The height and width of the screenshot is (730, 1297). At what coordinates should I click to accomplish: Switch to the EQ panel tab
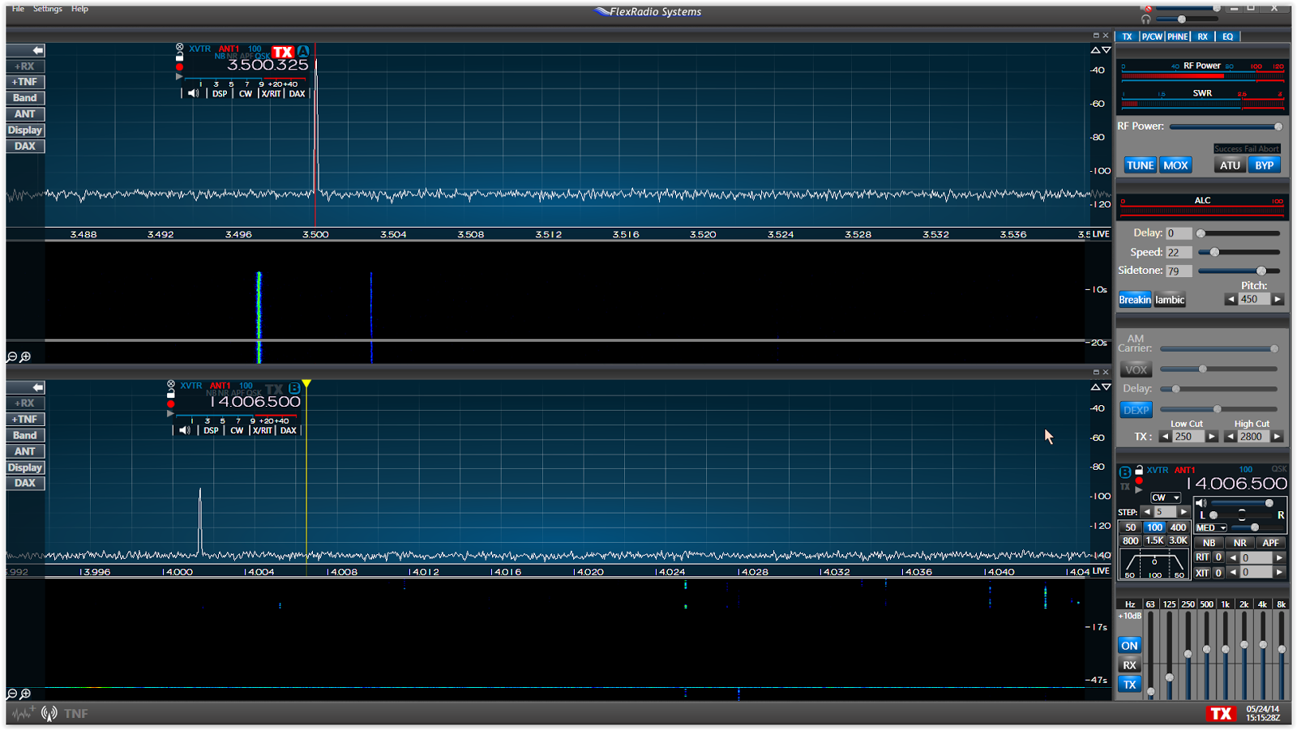coord(1228,36)
